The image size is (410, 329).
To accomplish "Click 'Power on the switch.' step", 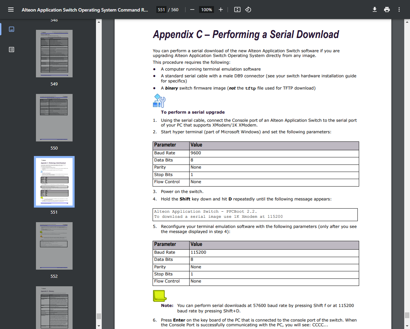I will [x=182, y=192].
